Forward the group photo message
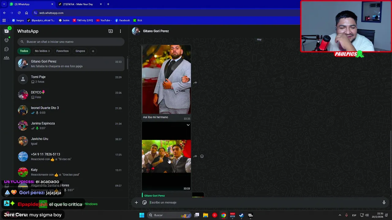This screenshot has height=220, width=392. (x=195, y=156)
